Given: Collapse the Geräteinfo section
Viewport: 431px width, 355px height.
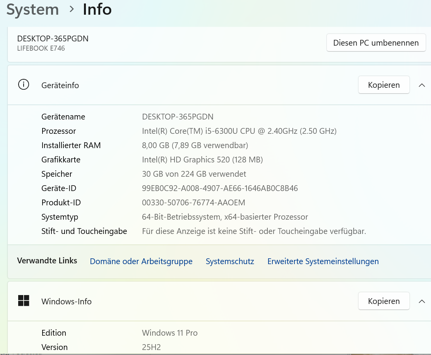Looking at the screenshot, I should pyautogui.click(x=422, y=85).
